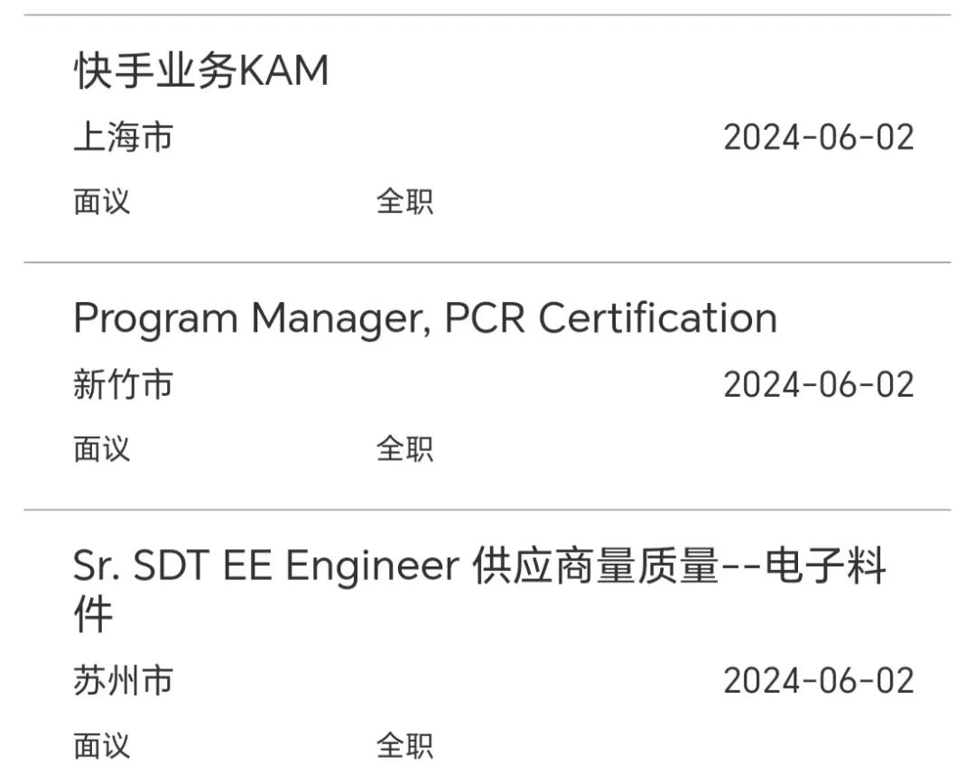Click the first listing's 2024-06-02 date
975x783 pixels.
pos(818,137)
